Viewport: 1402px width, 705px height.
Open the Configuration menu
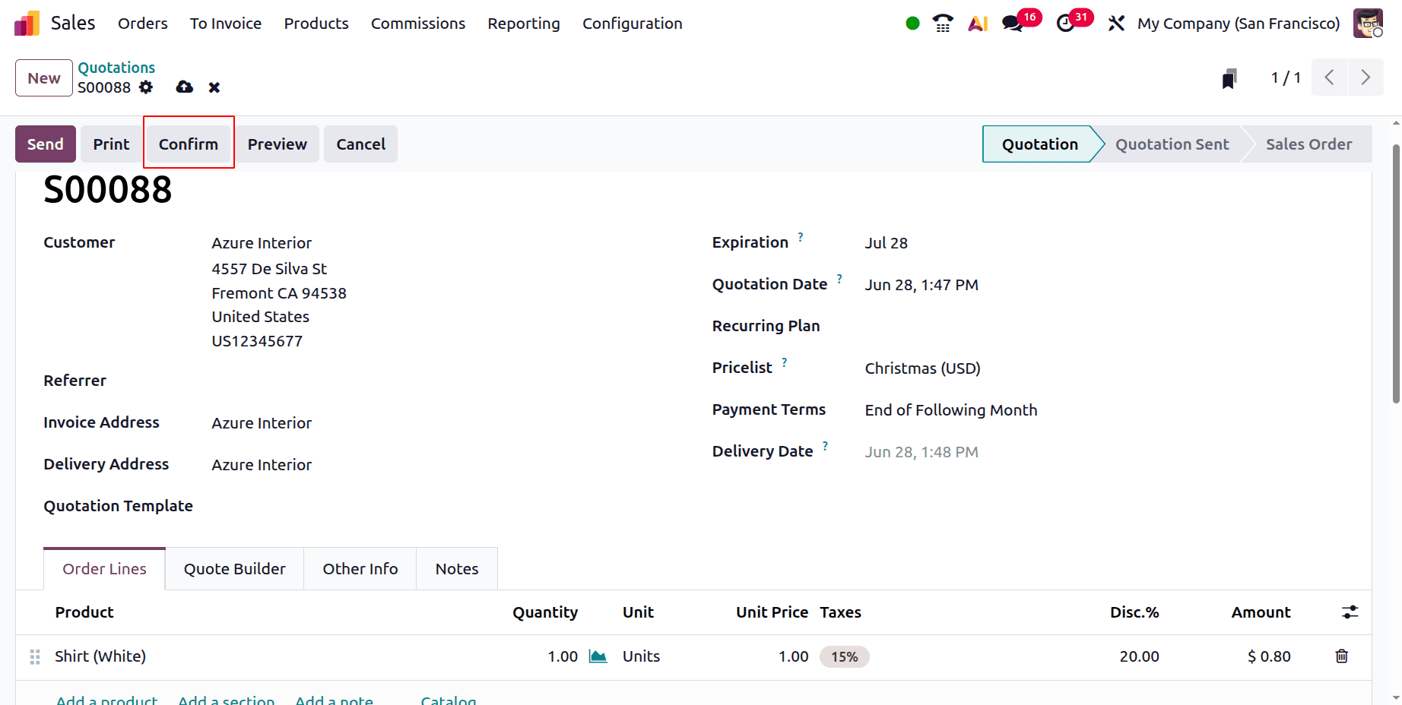633,24
